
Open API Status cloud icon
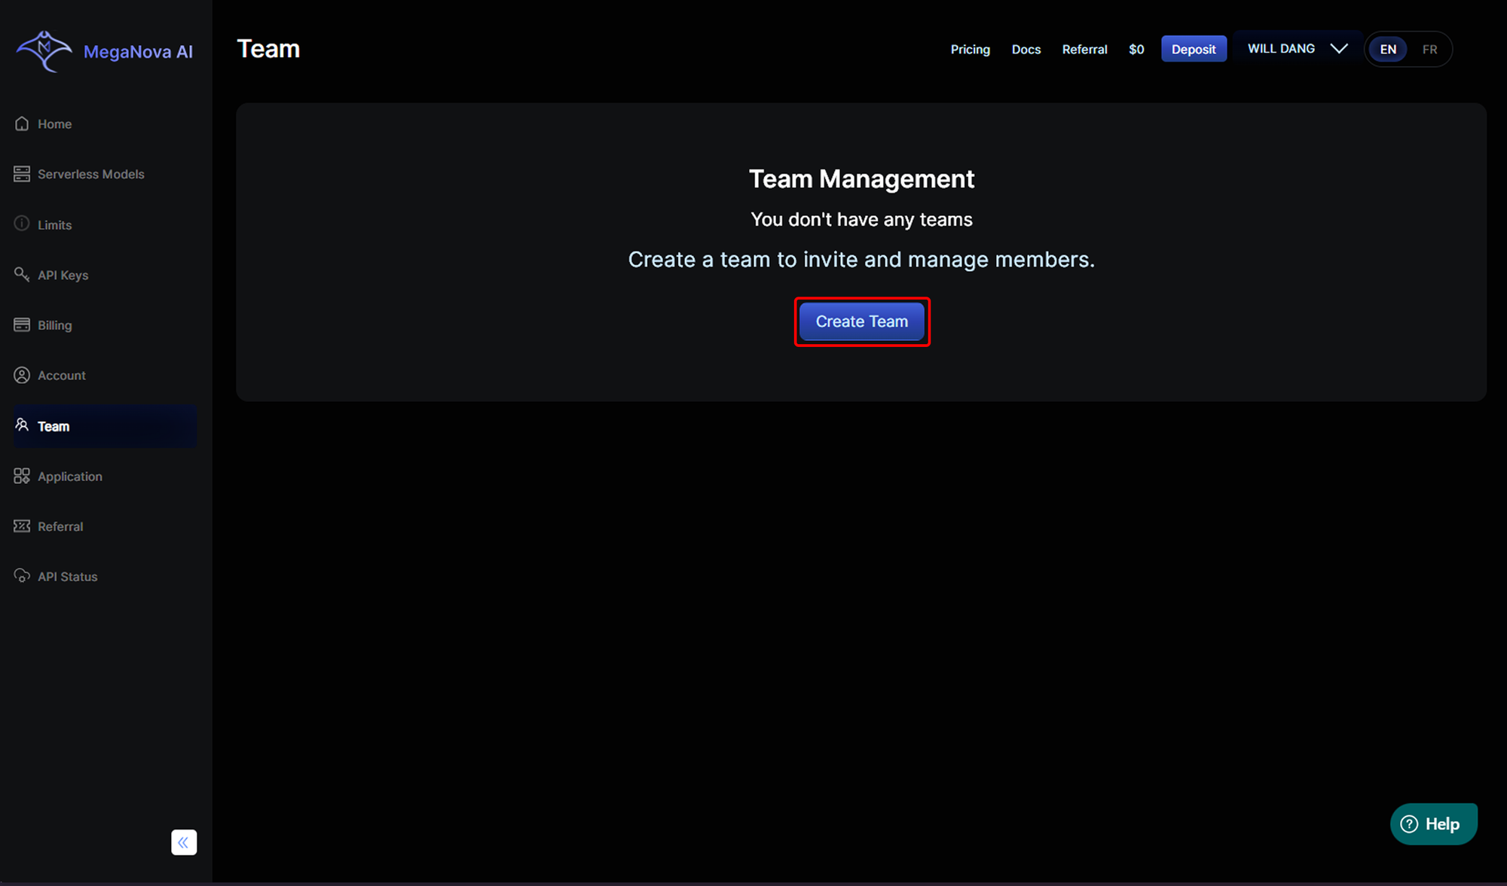click(x=22, y=576)
